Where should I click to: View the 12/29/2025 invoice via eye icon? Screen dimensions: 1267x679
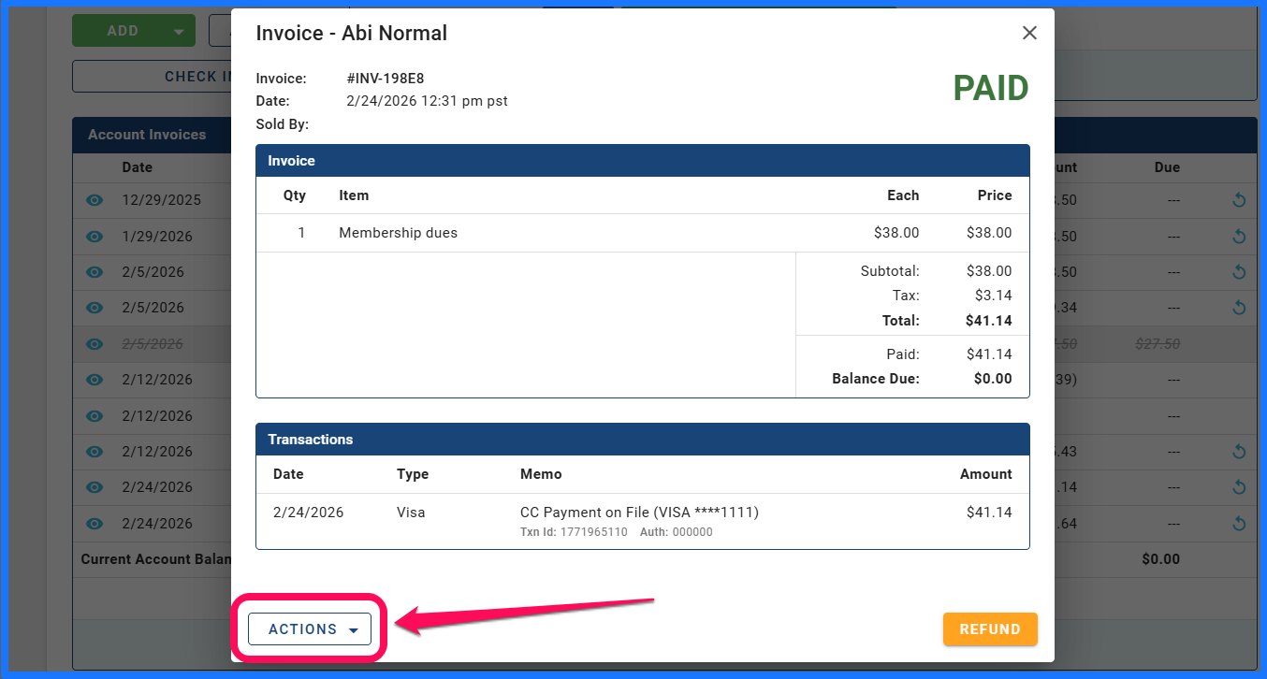point(95,200)
